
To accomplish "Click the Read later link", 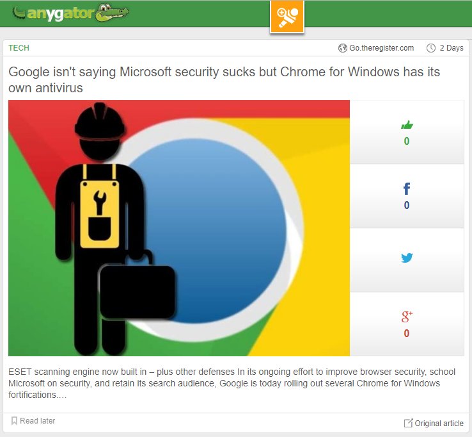I will click(x=37, y=421).
